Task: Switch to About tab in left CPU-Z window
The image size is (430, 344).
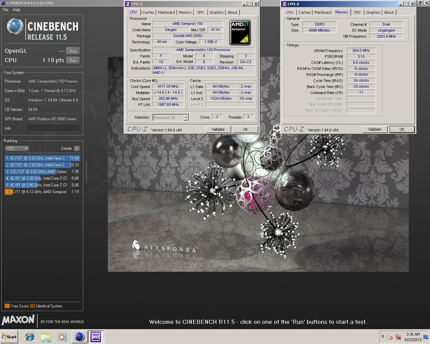Action: pyautogui.click(x=232, y=12)
